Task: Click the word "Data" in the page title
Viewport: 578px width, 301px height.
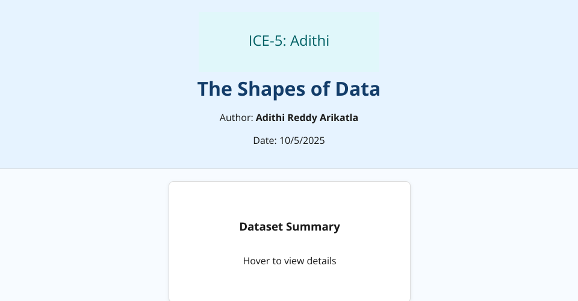Action: point(358,89)
